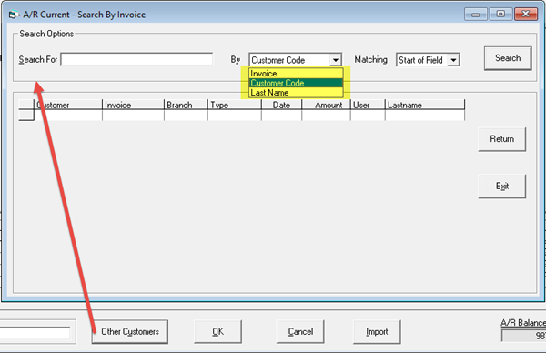The width and height of the screenshot is (546, 353).
Task: Click the Start of Field combo box
Action: [428, 60]
